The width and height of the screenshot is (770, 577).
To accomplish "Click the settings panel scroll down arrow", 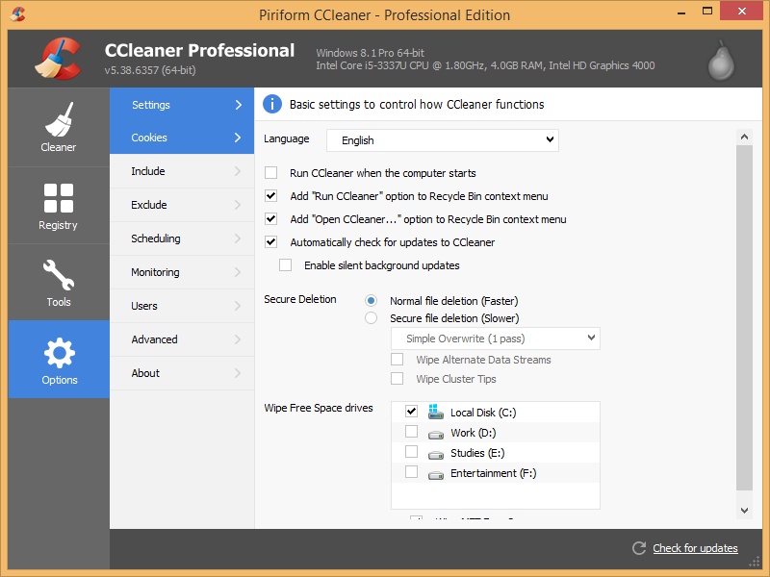I will coord(744,511).
